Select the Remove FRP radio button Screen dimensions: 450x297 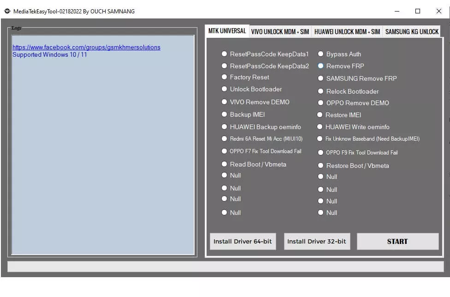coord(321,66)
